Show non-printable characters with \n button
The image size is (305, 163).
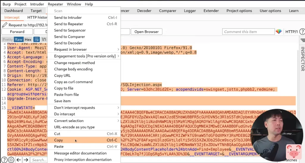[44, 39]
